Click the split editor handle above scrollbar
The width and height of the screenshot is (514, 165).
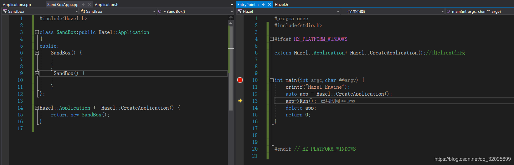(231, 18)
